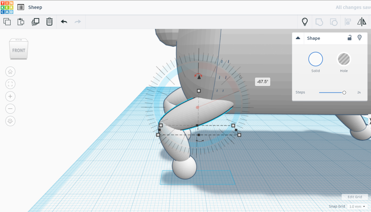Delete the selected shape with trash icon
The height and width of the screenshot is (212, 371).
click(x=49, y=22)
